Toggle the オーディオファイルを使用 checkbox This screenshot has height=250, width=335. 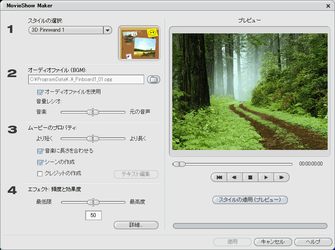(x=40, y=92)
